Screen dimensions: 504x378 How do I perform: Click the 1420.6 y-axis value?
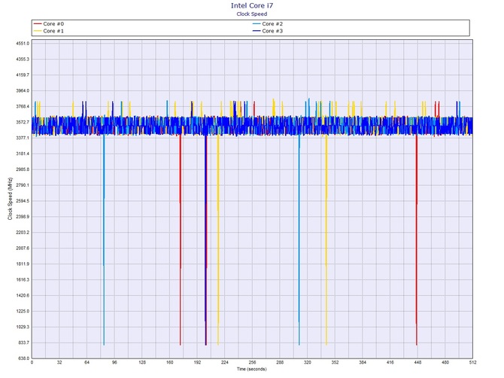23,295
